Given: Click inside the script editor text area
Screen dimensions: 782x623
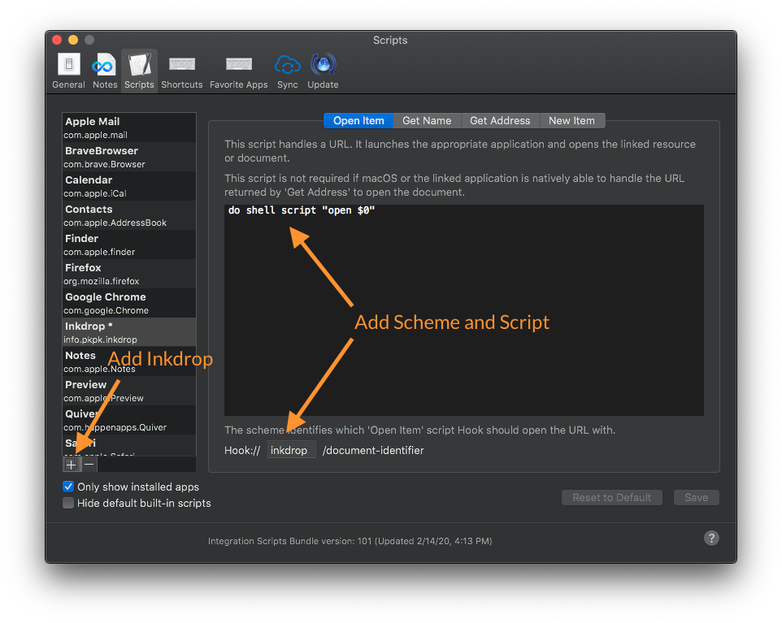Looking at the screenshot, I should (x=464, y=310).
